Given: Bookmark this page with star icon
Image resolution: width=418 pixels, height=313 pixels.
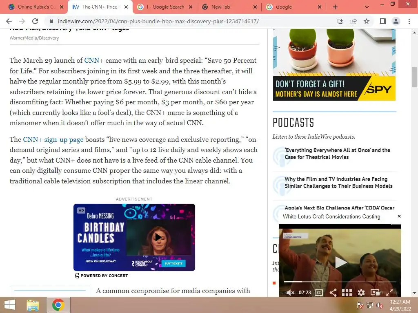Looking at the screenshot, I should pyautogui.click(x=367, y=21).
